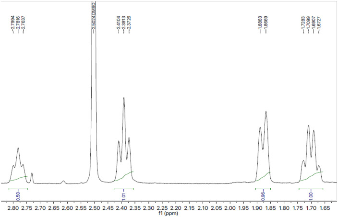Click the 2.50 axis tick label

95,208
